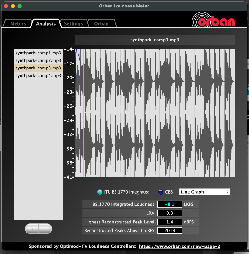
Task: Switch to the Meters tab
Action: 18,24
